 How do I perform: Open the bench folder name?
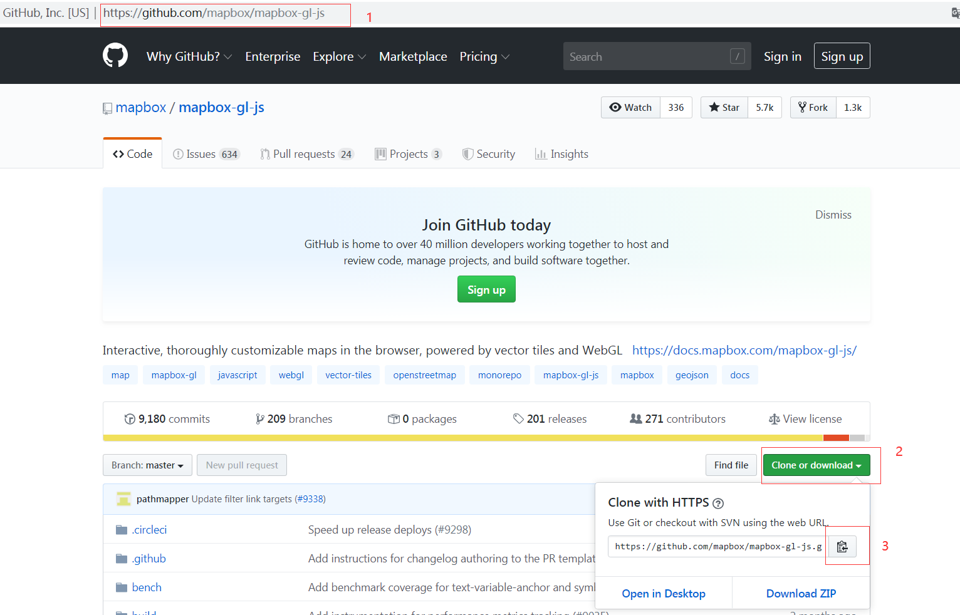pos(147,587)
